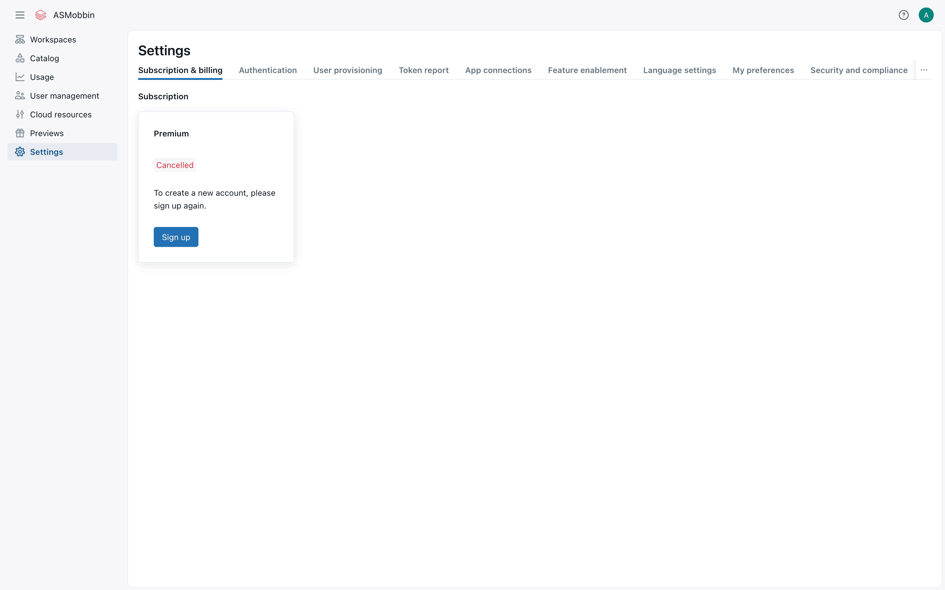Image resolution: width=945 pixels, height=590 pixels.
Task: Click the ASMobbin account name
Action: 74,15
